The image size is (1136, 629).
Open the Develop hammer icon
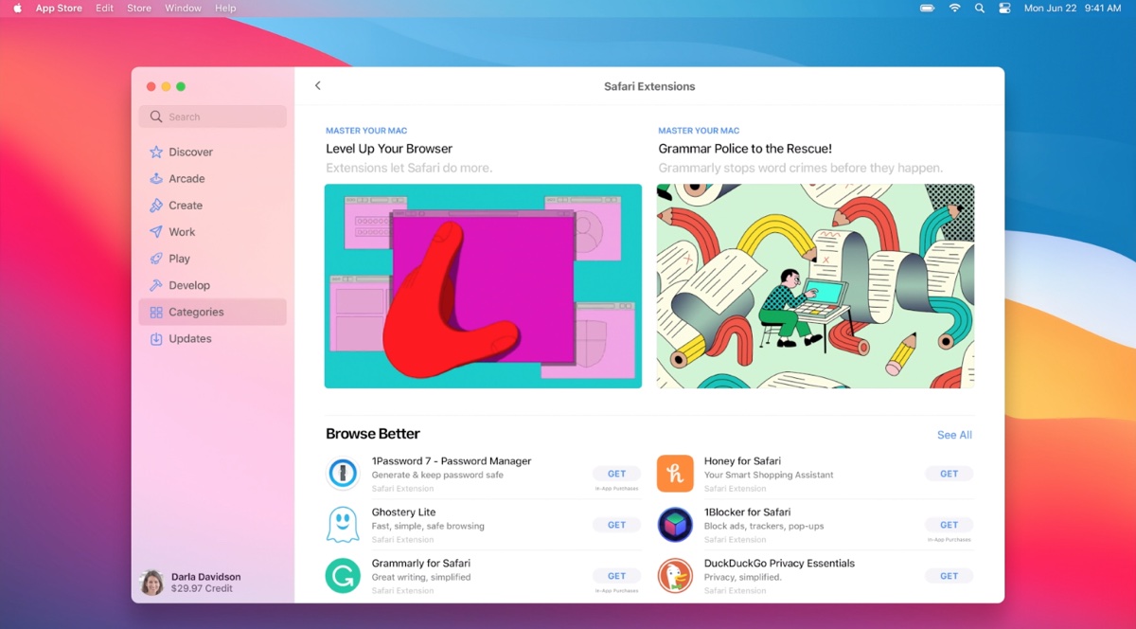pyautogui.click(x=156, y=285)
